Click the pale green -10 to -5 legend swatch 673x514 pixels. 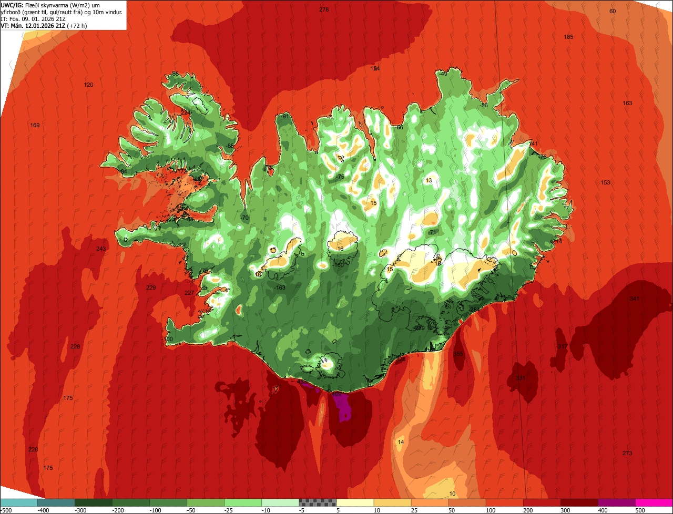[x=280, y=502]
